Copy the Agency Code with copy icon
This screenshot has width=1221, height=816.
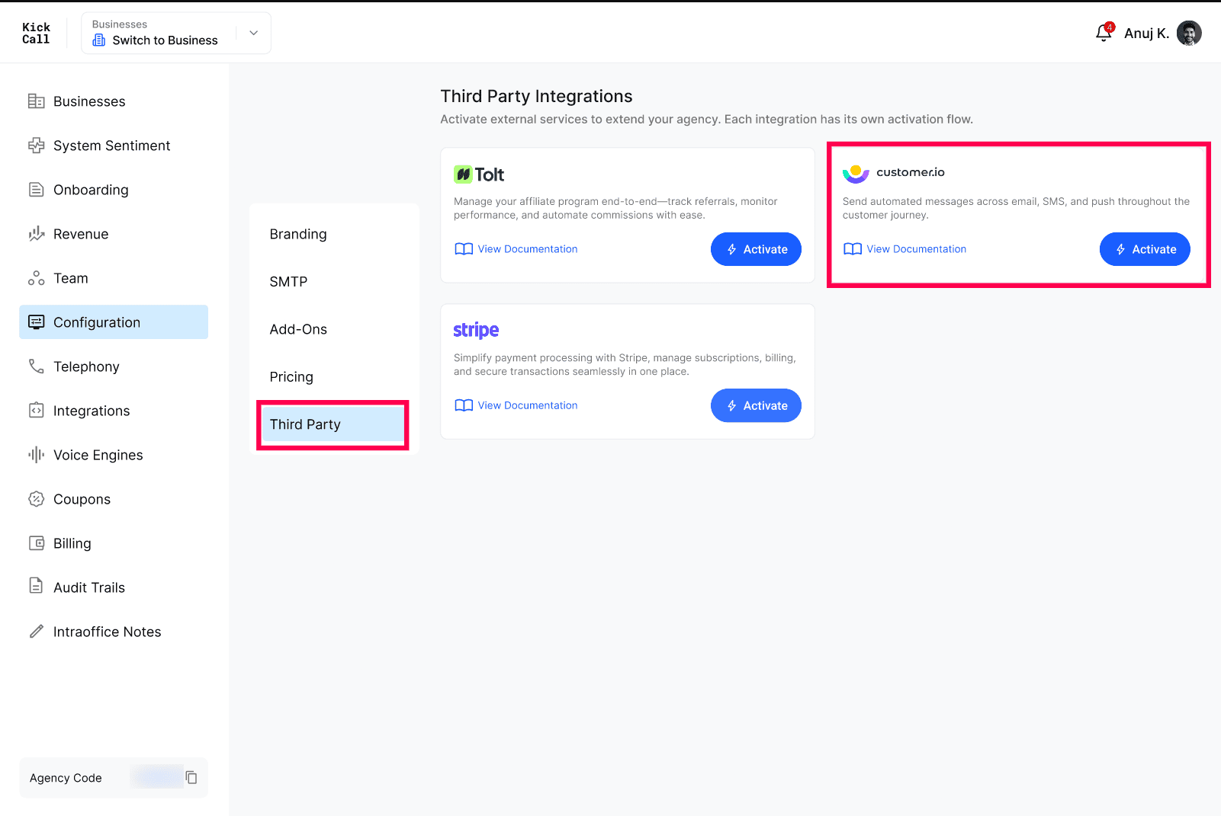[191, 777]
